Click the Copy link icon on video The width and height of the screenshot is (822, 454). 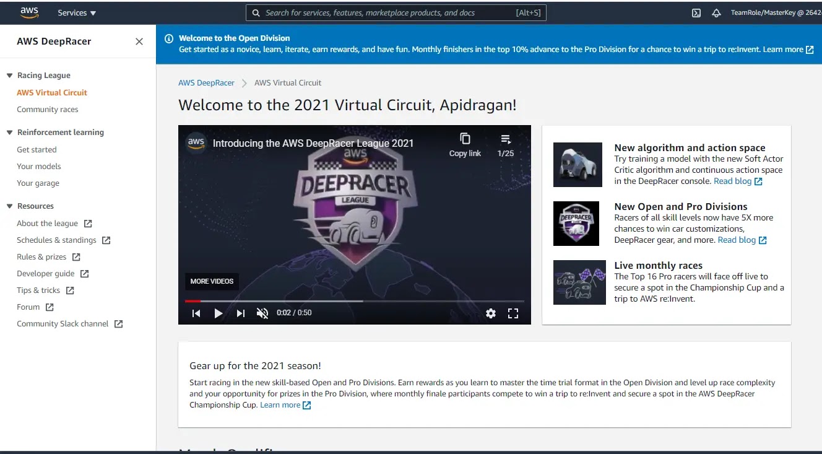[x=465, y=139]
